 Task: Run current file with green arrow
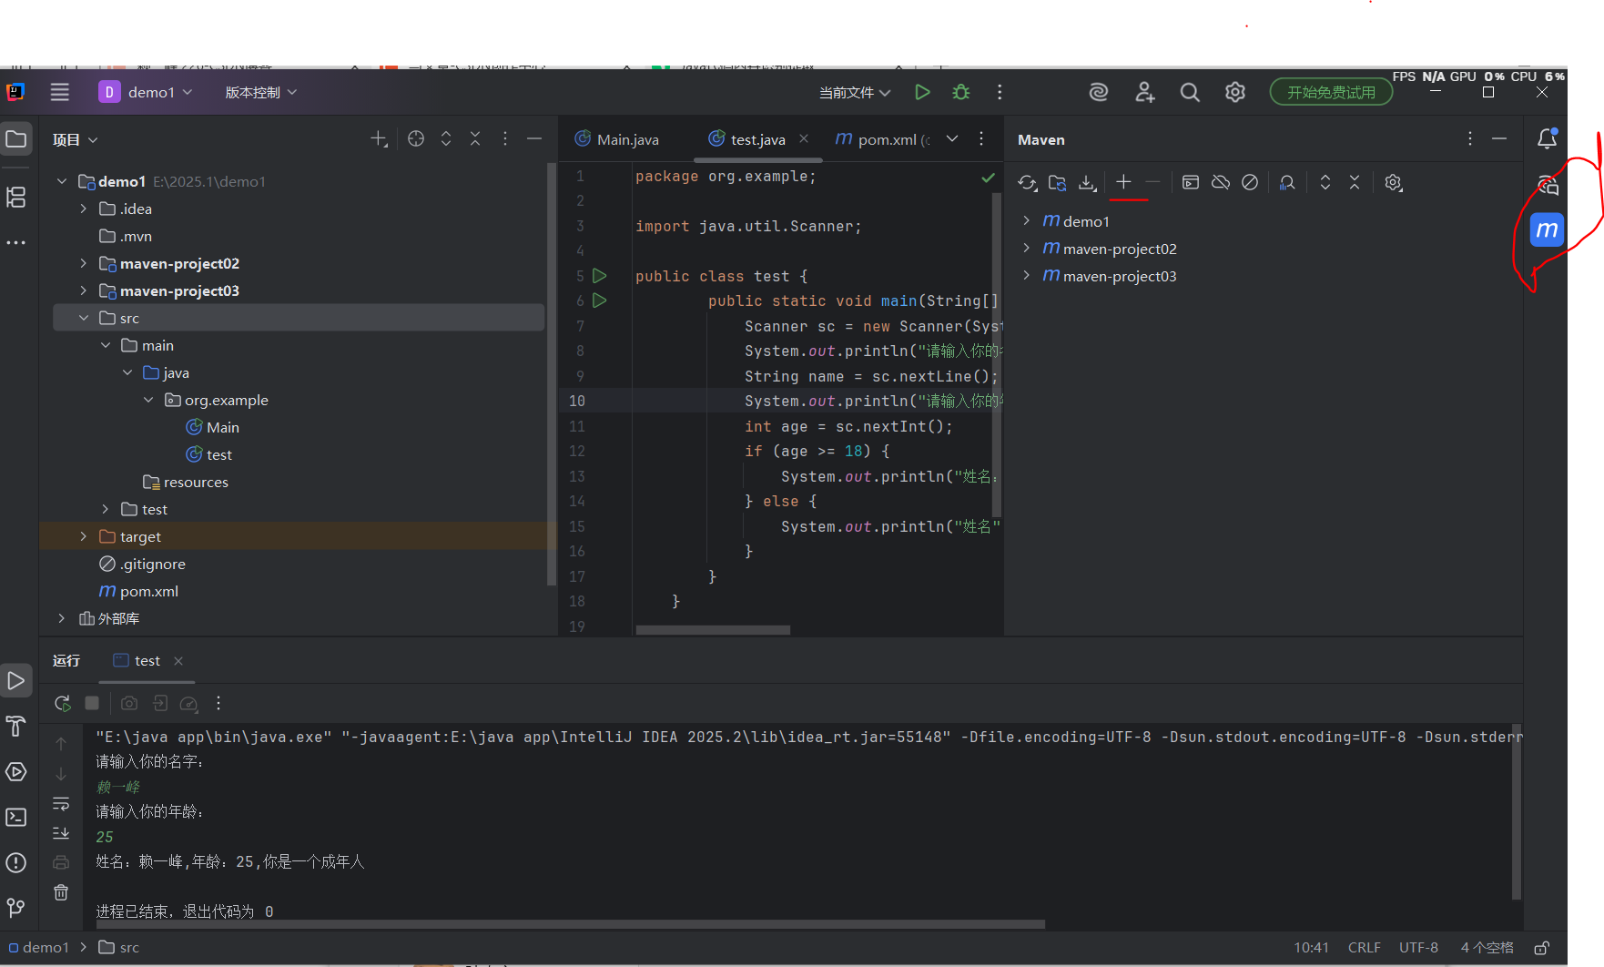coord(922,92)
